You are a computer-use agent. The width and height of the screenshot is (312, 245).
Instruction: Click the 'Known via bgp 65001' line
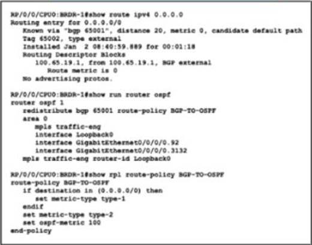pos(163,31)
